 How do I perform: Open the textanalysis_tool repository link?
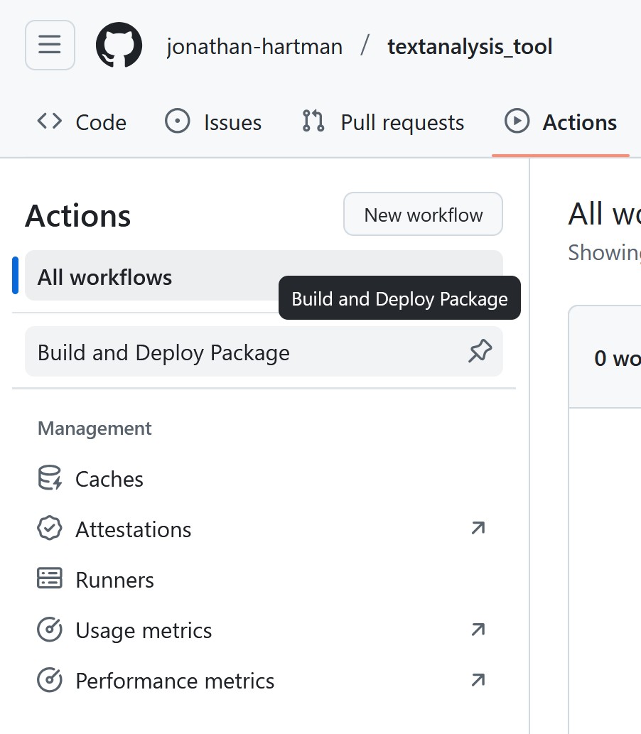(470, 47)
